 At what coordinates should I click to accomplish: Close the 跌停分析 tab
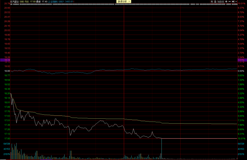[x=130, y=1]
